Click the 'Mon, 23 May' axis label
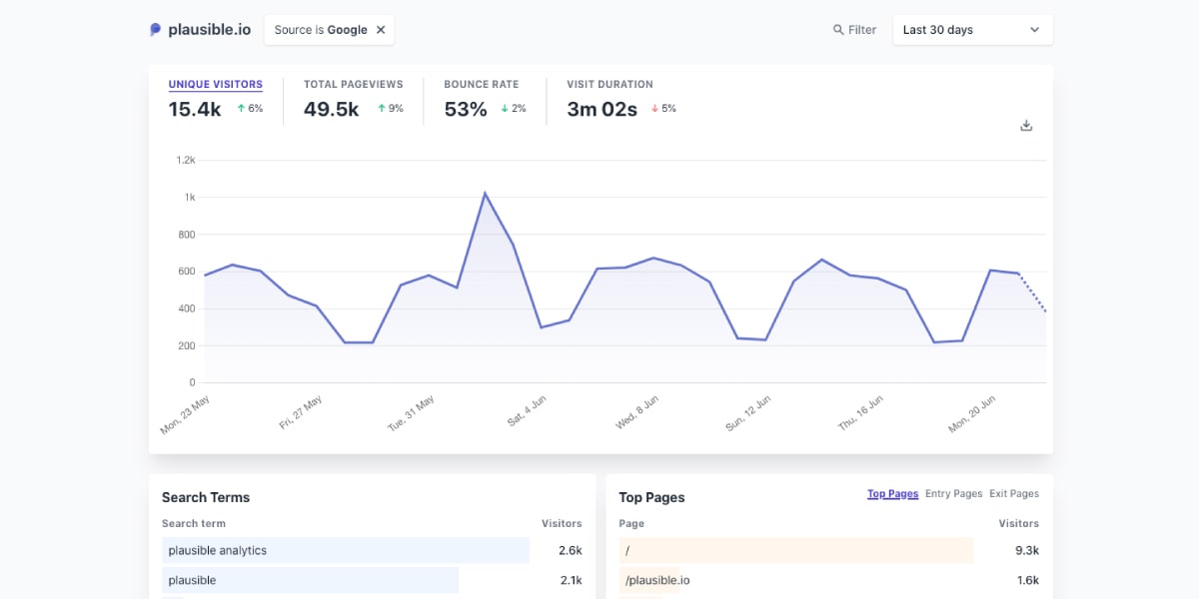The height and width of the screenshot is (599, 1199). coord(185,413)
